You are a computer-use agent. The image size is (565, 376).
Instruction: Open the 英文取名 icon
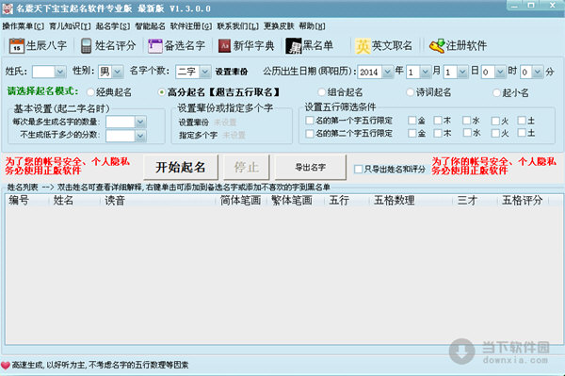pos(363,46)
